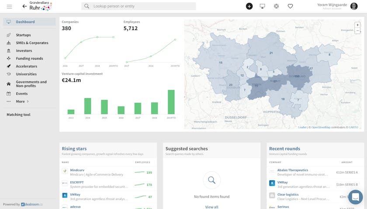Go to Accelerators section
This screenshot has height=209, width=367.
[26, 66]
